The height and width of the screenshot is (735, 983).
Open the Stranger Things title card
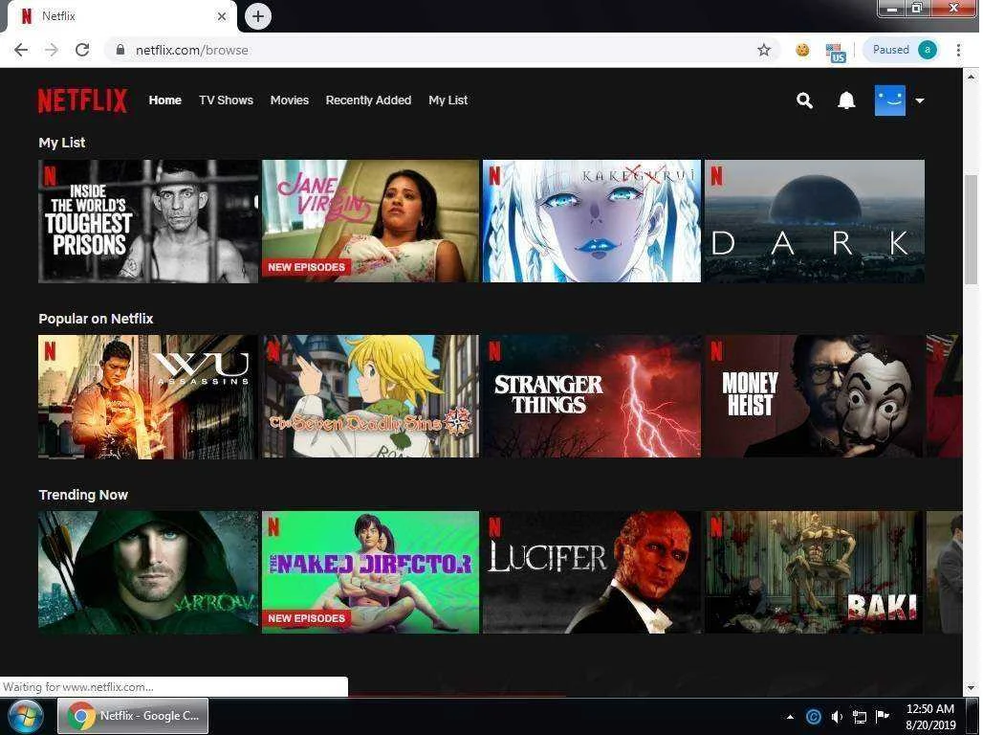click(591, 396)
